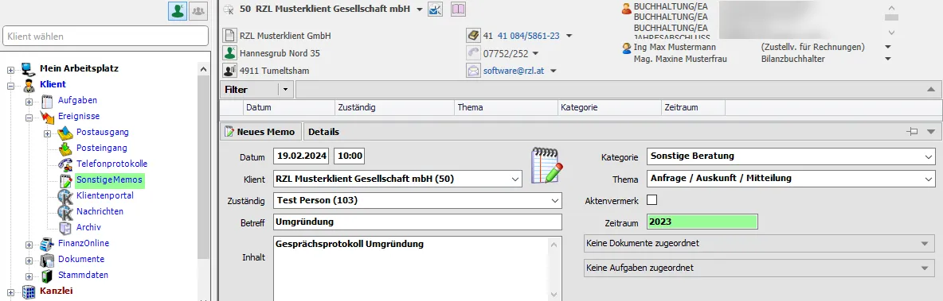
Task: Click the Neues Memo button
Action: pos(260,132)
